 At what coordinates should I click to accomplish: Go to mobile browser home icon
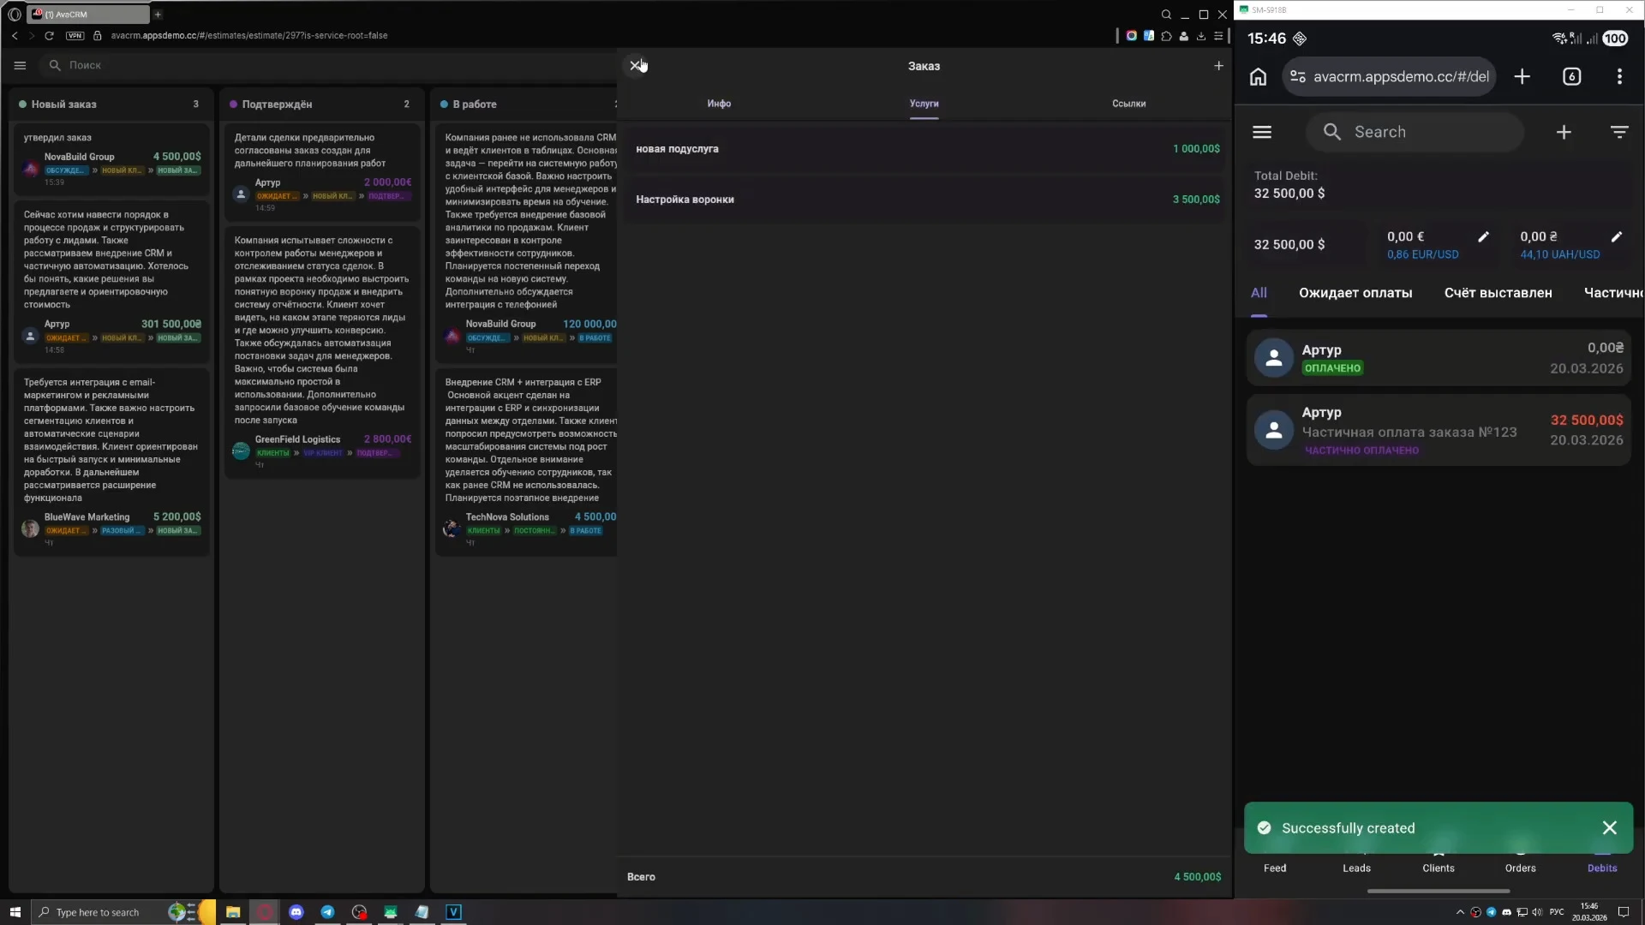click(1258, 77)
